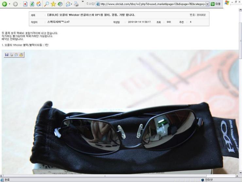The image size is (242, 182).
Task: Go back with the green Back arrow
Action: (5, 4)
